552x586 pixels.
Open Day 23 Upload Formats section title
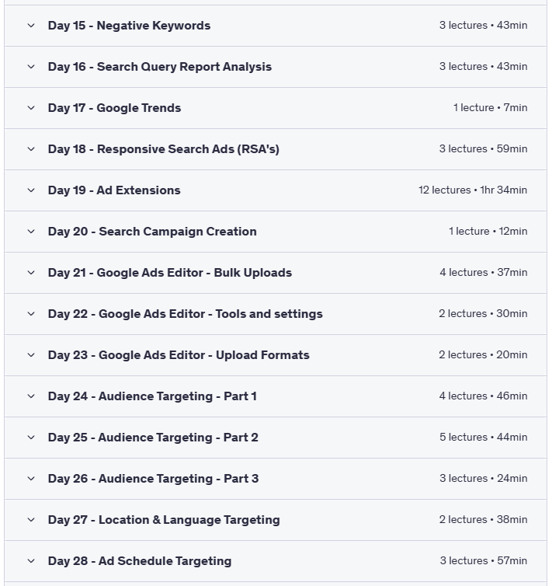click(179, 355)
